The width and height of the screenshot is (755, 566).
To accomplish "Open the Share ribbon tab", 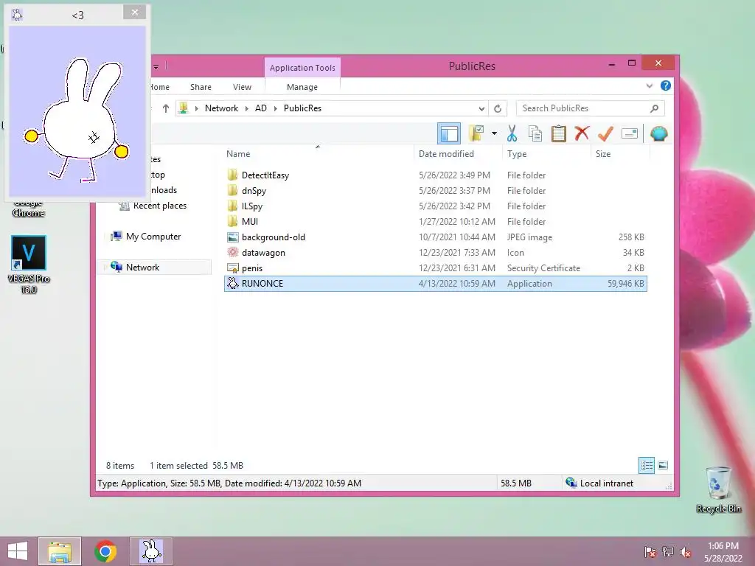I will tap(201, 87).
